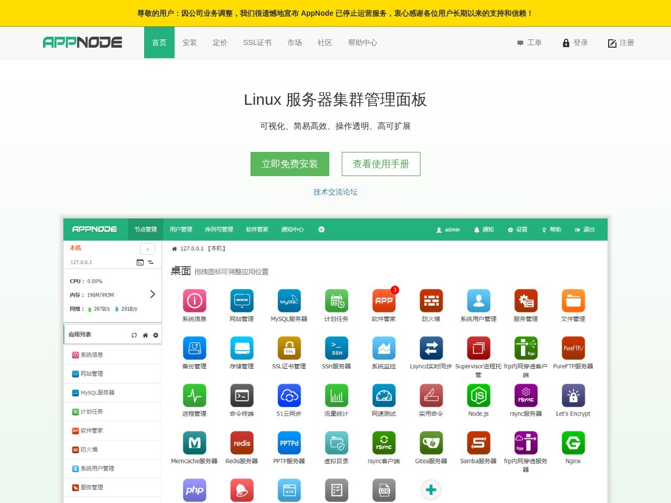Viewport: 671px width, 503px height.
Task: Click the 立即免费安装 button
Action: [289, 163]
